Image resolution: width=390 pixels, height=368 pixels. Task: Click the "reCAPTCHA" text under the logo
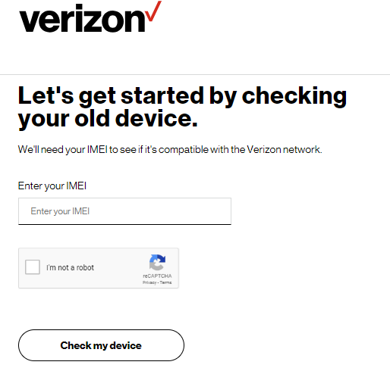point(157,276)
